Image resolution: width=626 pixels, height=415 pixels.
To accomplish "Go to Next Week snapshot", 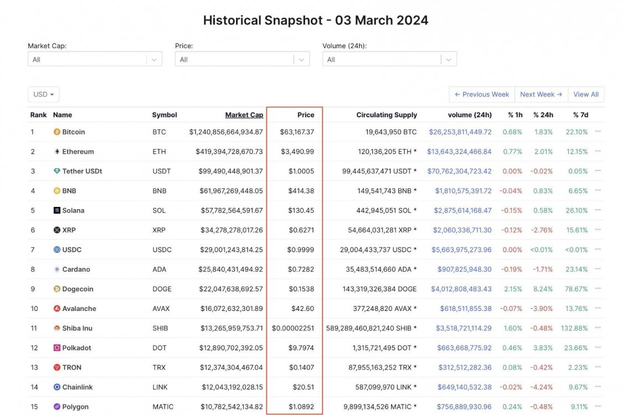I will click(x=541, y=95).
